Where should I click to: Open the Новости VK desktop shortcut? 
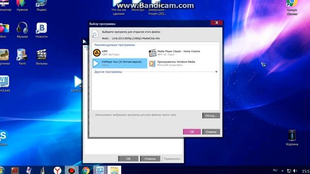tap(42, 30)
